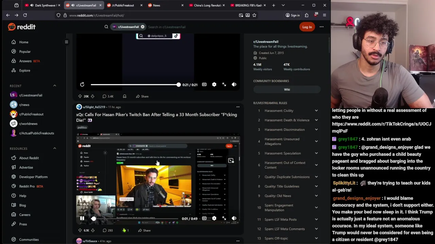The image size is (435, 244).
Task: Collapse the RESOURCES section
Action: pyautogui.click(x=54, y=148)
